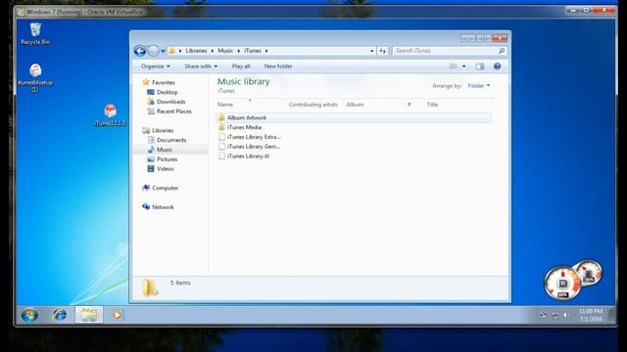Open the clock showing 11:00 PM
Image resolution: width=627 pixels, height=352 pixels.
(591, 315)
